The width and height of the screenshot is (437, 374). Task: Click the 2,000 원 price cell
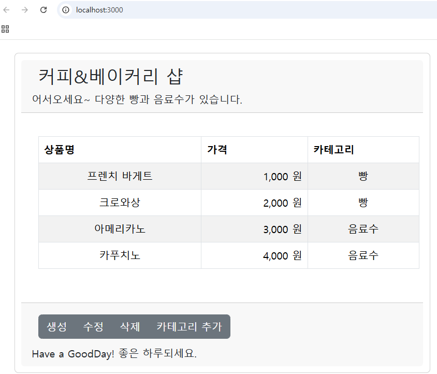click(254, 203)
